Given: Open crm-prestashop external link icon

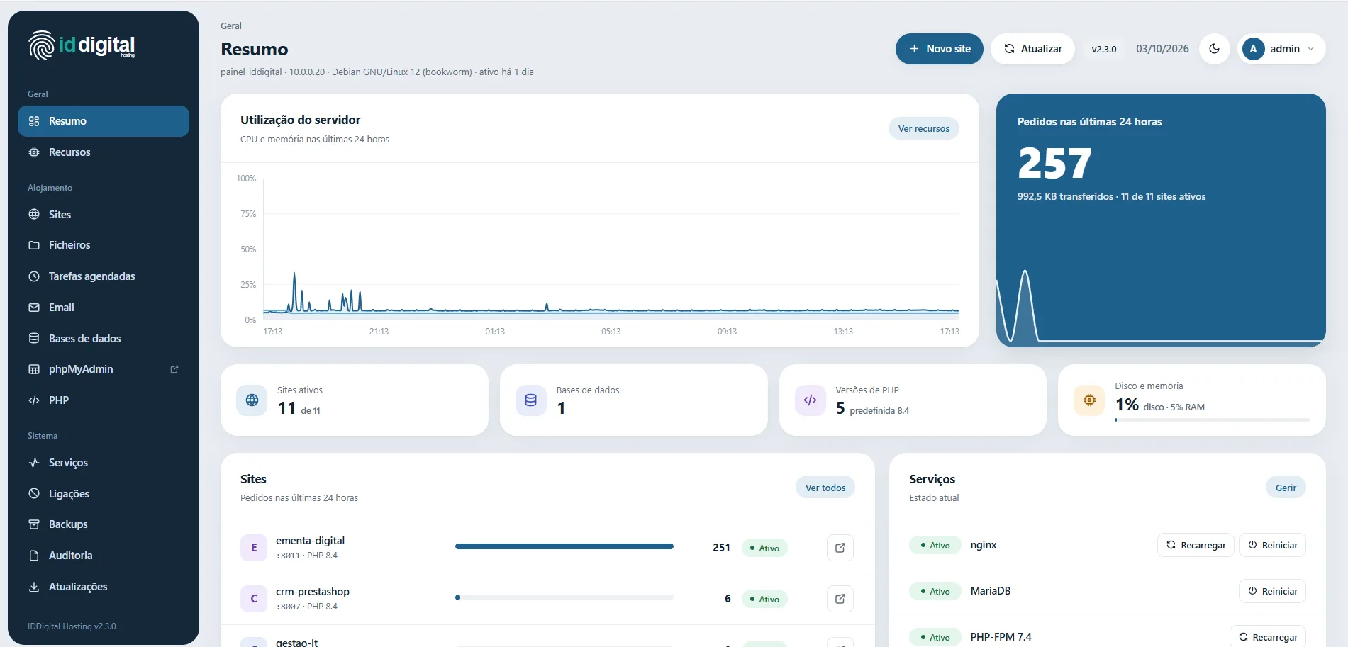Looking at the screenshot, I should pos(840,599).
